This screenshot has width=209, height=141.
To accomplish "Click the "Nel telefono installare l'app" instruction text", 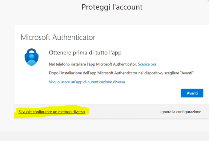I will coord(93,64).
